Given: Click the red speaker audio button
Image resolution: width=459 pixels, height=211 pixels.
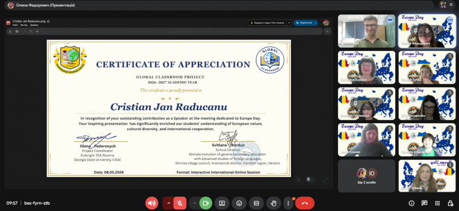Looking at the screenshot, I should [151, 203].
